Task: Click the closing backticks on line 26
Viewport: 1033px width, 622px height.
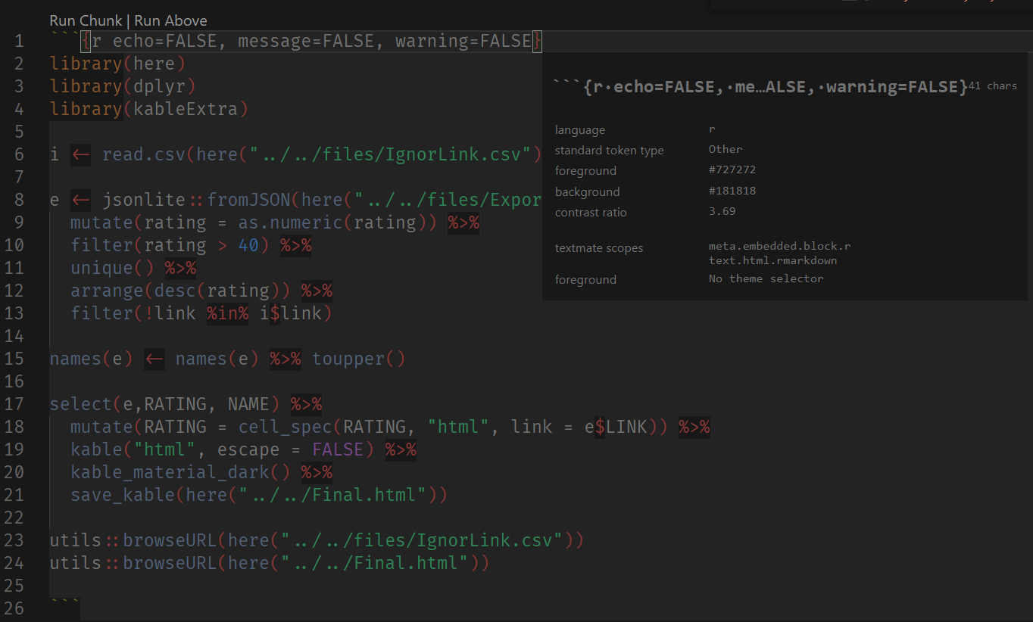Action: tap(64, 602)
